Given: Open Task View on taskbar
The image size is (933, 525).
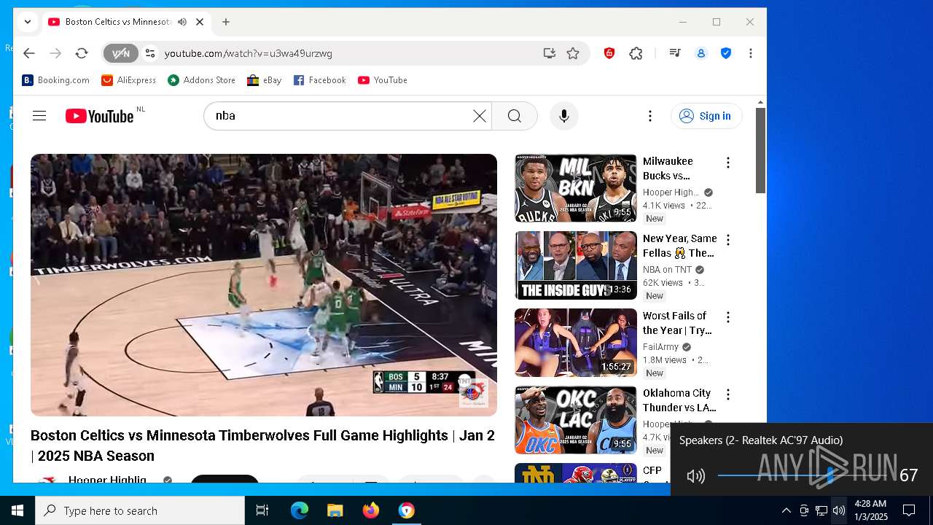Looking at the screenshot, I should coord(262,510).
